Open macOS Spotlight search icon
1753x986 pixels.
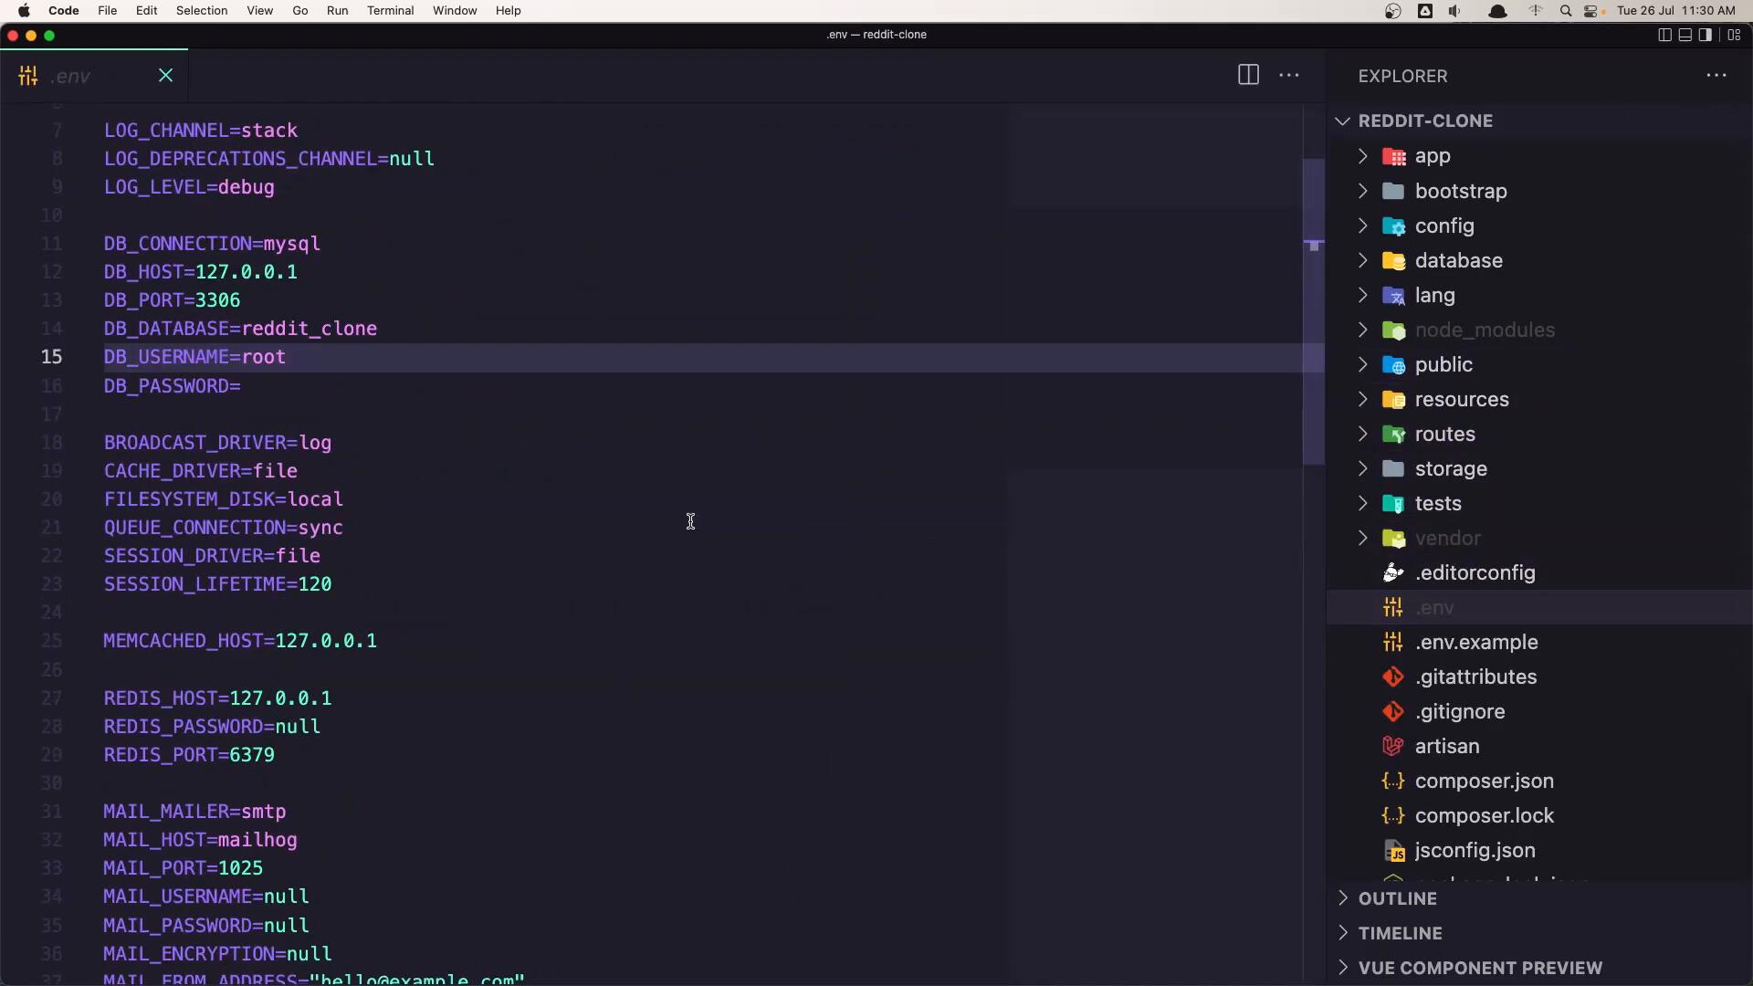coord(1566,11)
